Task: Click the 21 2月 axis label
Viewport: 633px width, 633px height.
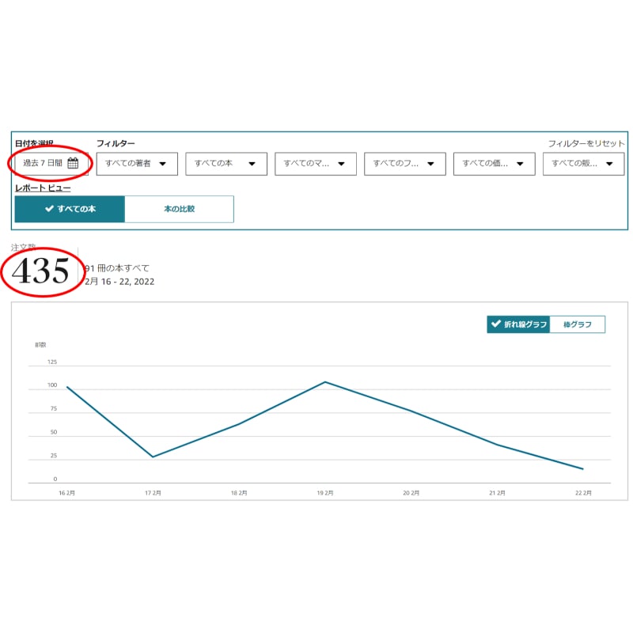Action: [x=498, y=493]
